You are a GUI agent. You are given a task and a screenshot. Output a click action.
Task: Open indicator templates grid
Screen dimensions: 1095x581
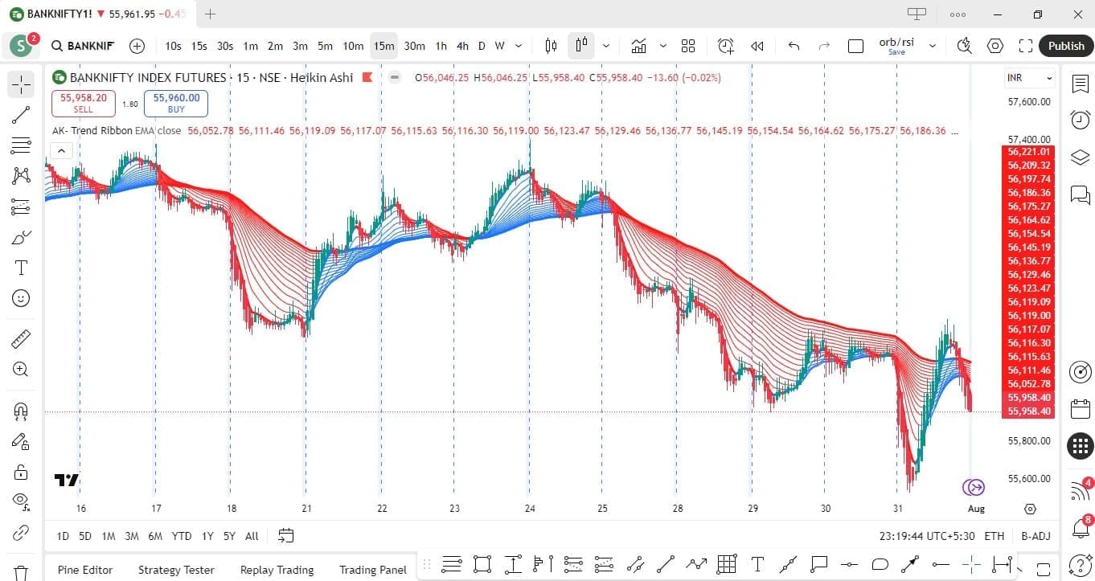point(688,46)
